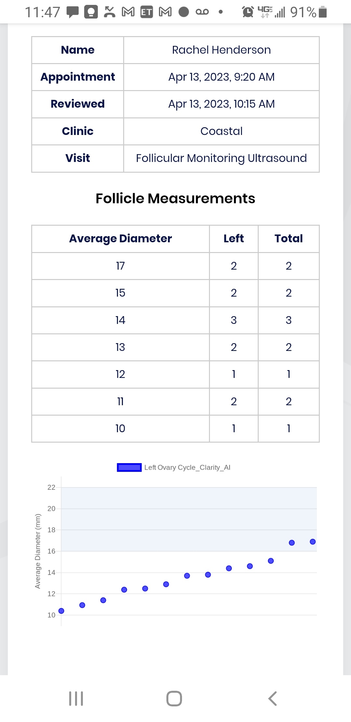
Task: Select the rightmost chart data point
Action: [x=313, y=541]
